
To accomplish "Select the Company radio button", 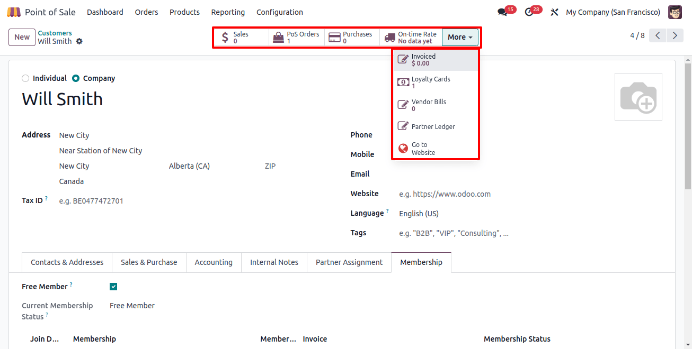I will (76, 78).
